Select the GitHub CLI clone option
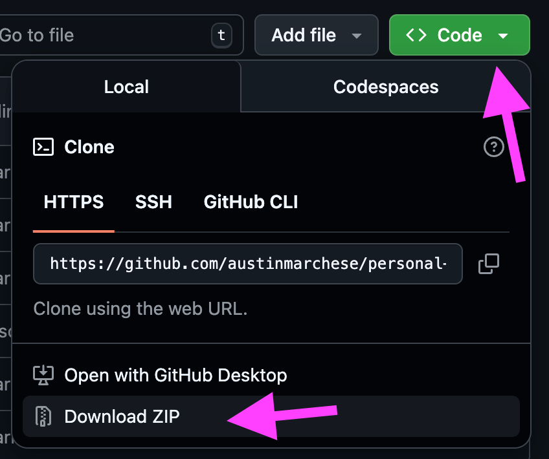Screen dimensions: 549x459 coord(251,202)
